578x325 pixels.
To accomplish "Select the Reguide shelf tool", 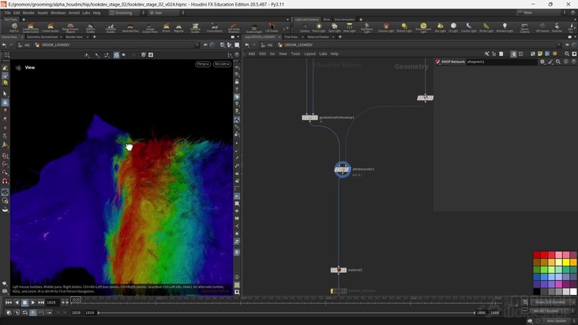I will click(178, 28).
